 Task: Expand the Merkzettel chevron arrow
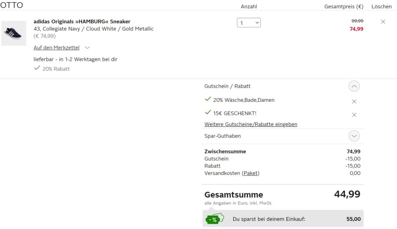point(87,48)
